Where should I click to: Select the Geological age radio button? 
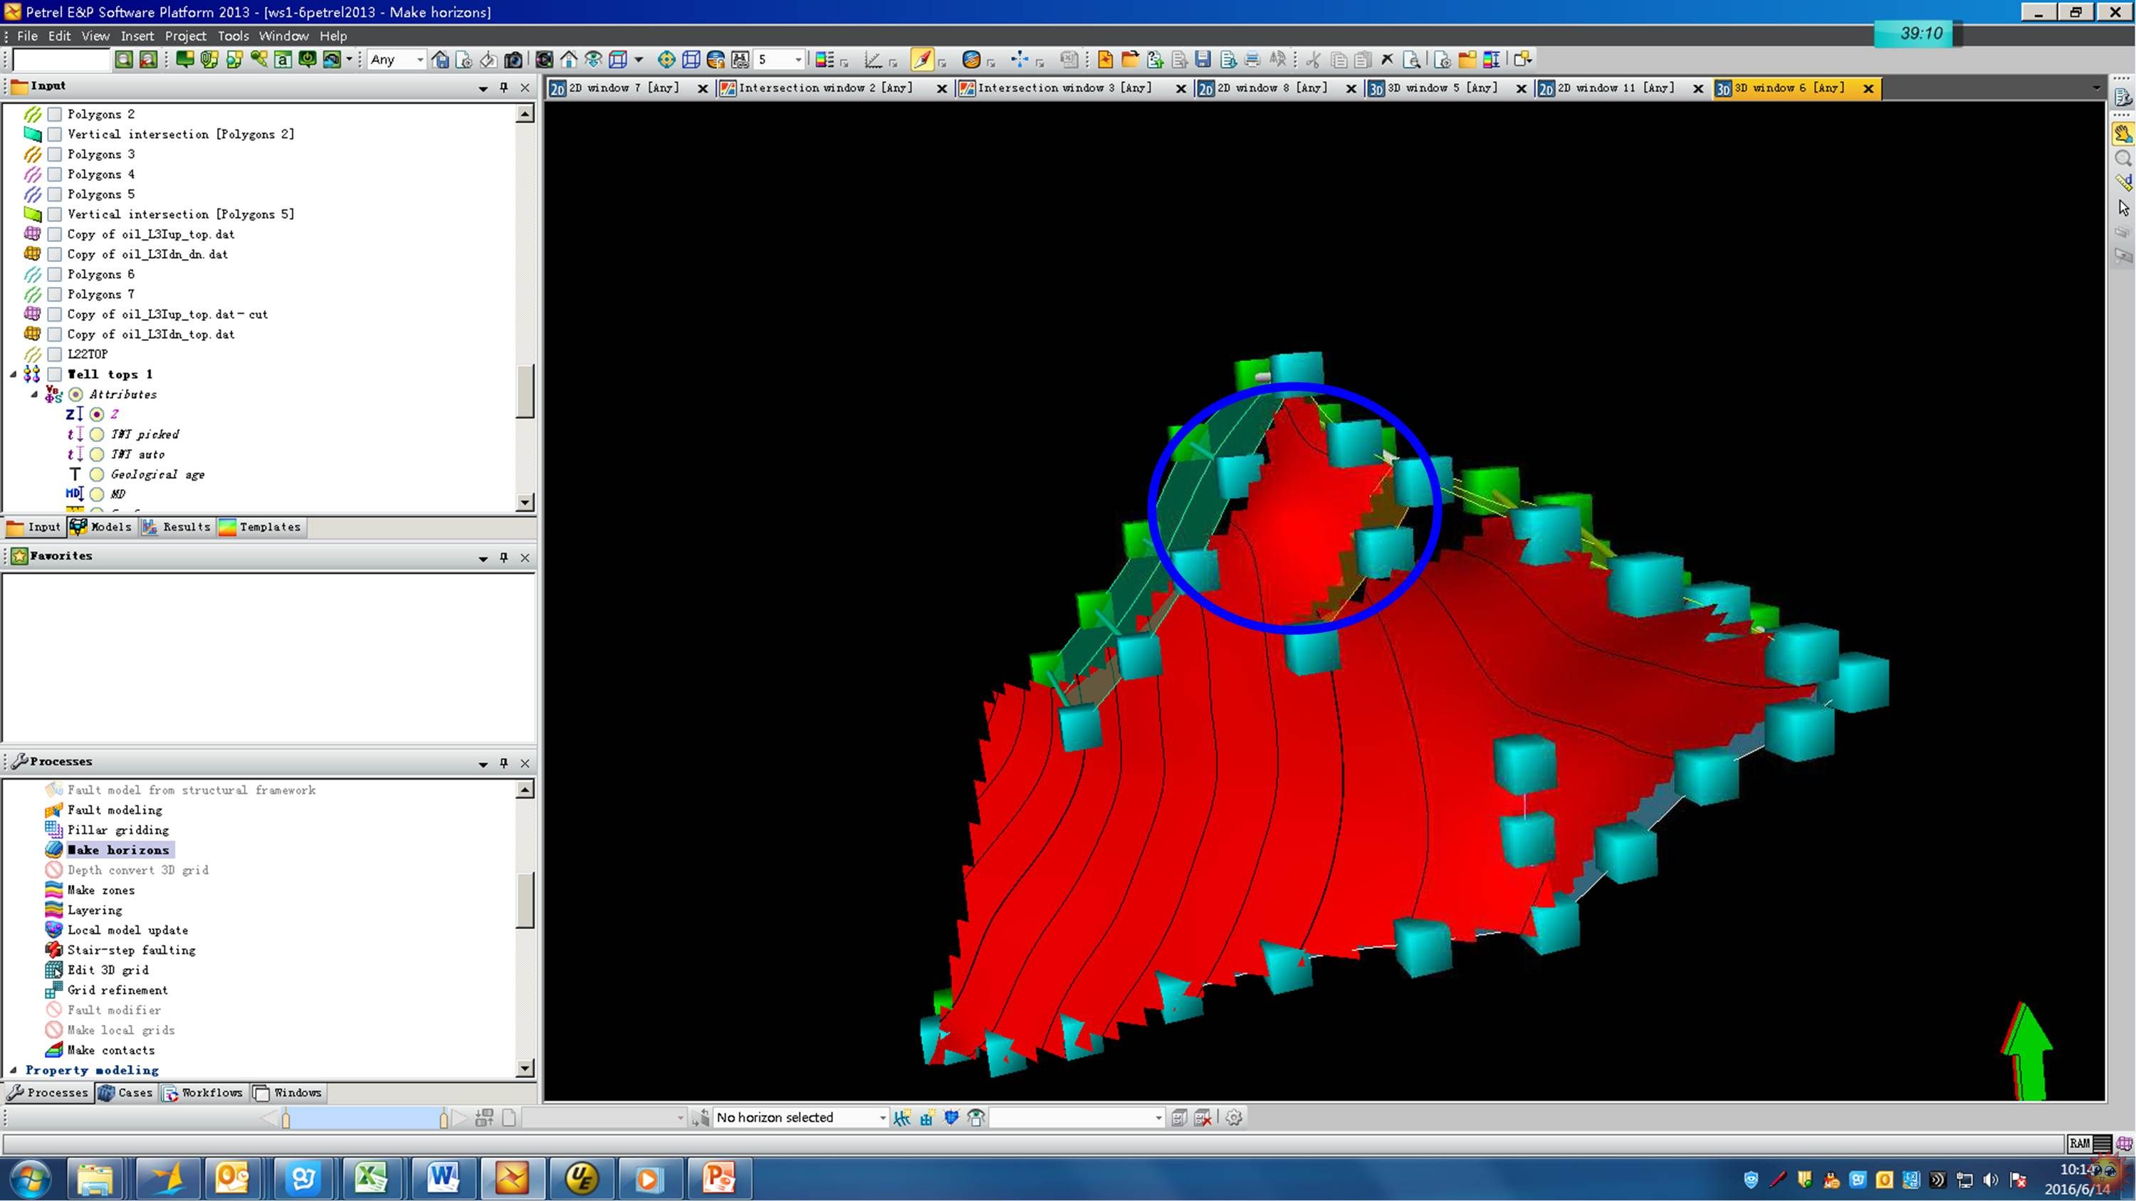click(x=97, y=474)
